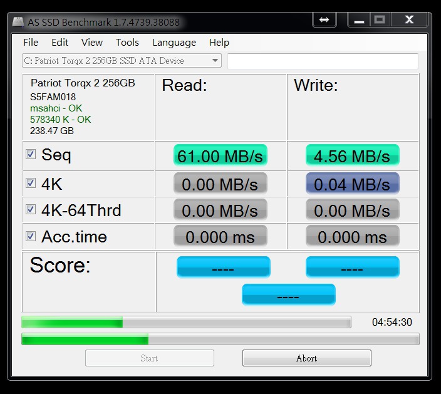The width and height of the screenshot is (441, 394).
Task: Click the lower overall progress bar
Action: [x=220, y=339]
